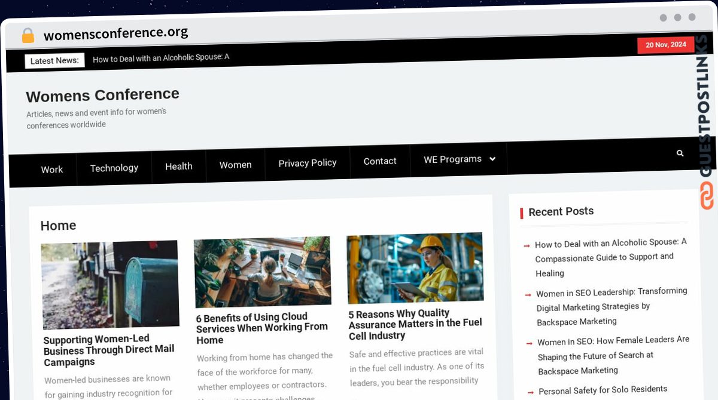Open recent post Women in SEO Leadership
This screenshot has height=400, width=718.
[x=611, y=306]
